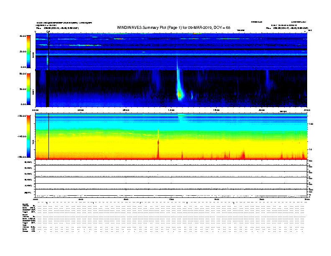The image size is (331, 256).
Task: Click the RAD2 panel color scale bar
Action: [x=28, y=51]
